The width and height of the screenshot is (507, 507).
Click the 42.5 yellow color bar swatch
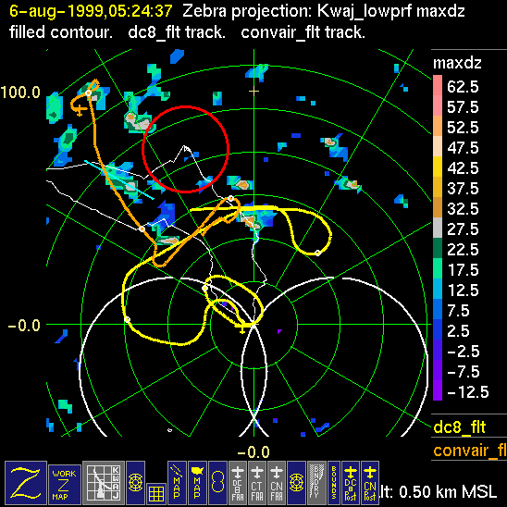coord(438,167)
